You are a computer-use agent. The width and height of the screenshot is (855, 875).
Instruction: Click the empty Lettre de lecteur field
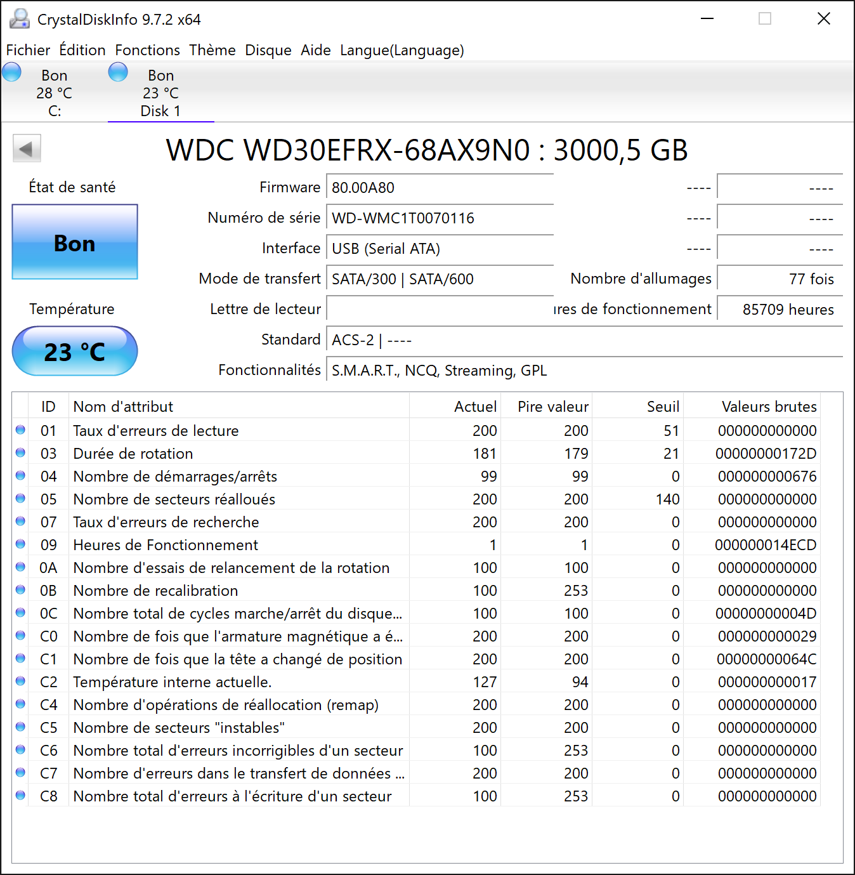[x=440, y=310]
